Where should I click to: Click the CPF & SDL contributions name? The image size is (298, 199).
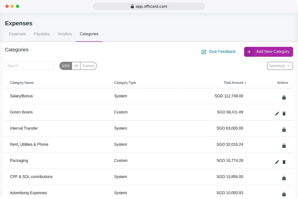point(31,177)
